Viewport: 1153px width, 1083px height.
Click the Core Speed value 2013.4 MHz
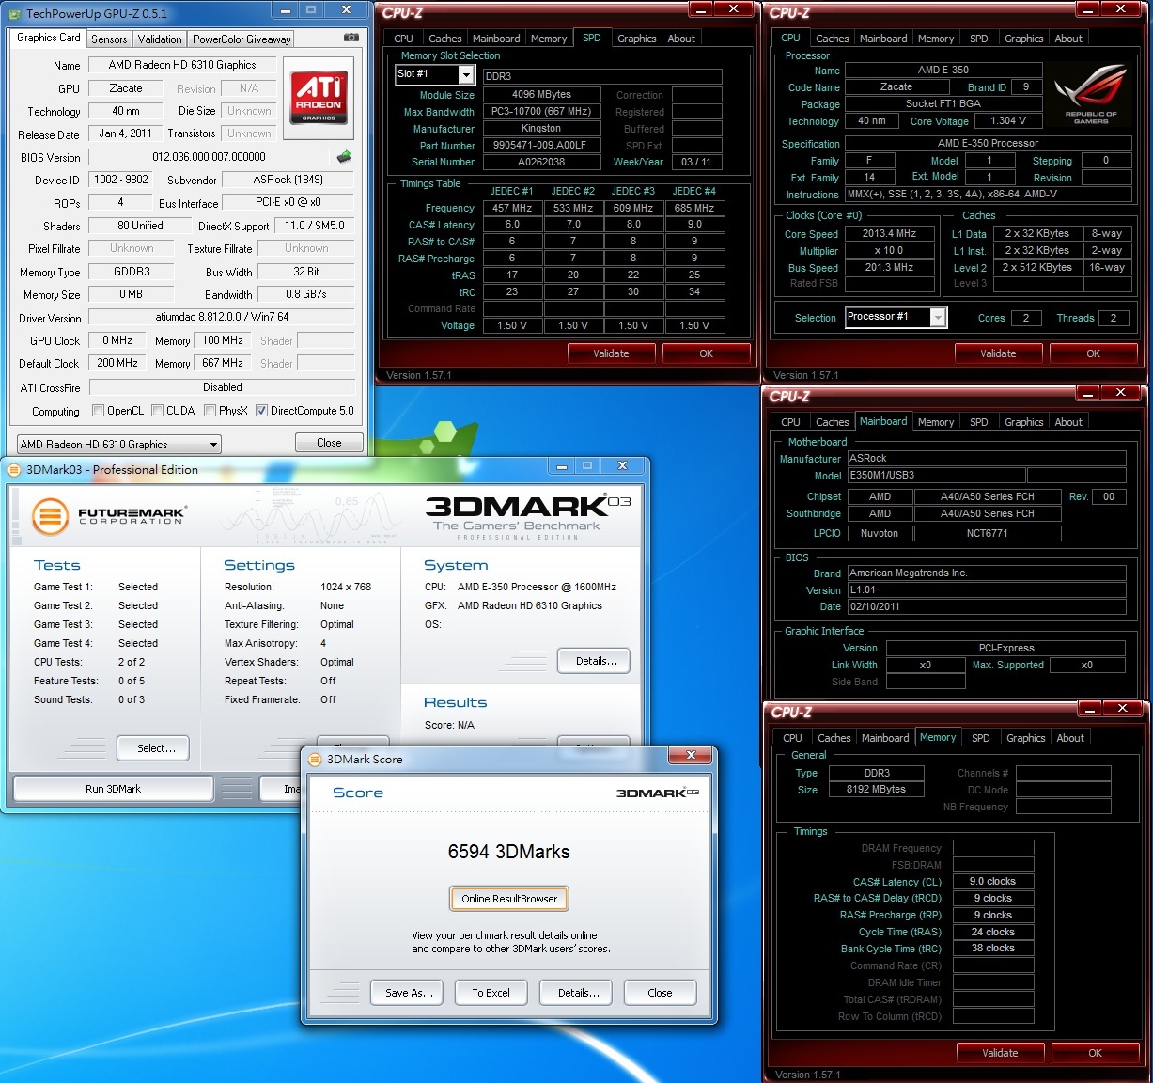(889, 233)
